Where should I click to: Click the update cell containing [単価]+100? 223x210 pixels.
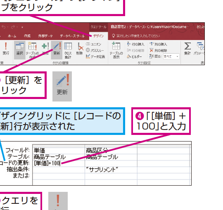pyautogui.click(x=59, y=163)
